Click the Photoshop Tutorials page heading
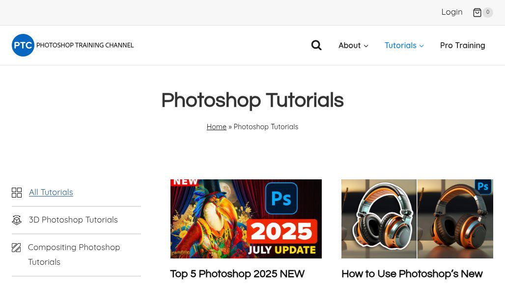 tap(252, 100)
